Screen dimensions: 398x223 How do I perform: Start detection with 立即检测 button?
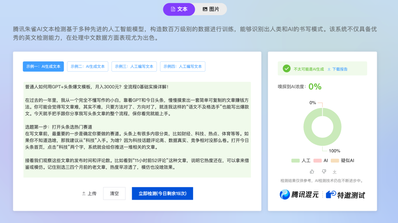(x=162, y=193)
